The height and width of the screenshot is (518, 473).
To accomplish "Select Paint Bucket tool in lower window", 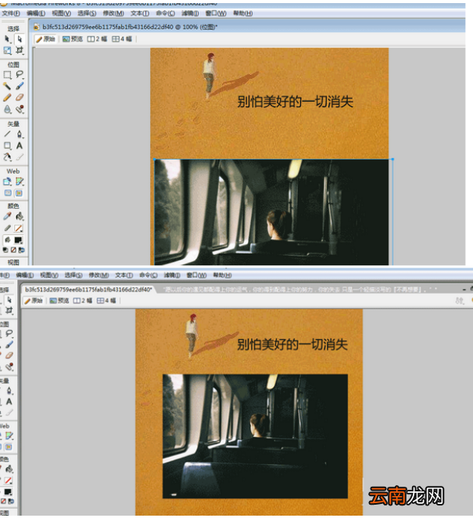I will 9,469.
